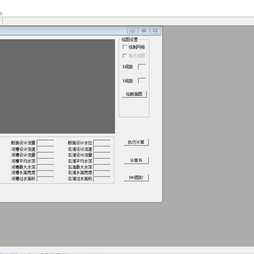Select the 右滩设计流量 field
Viewport: 254px width, 254px height.
tap(102, 155)
